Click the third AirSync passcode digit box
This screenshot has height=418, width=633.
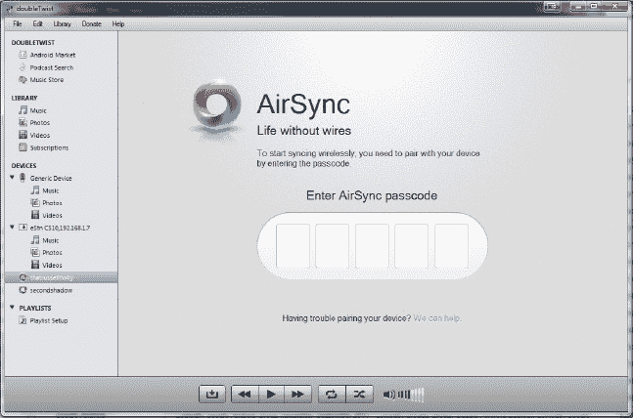point(372,246)
